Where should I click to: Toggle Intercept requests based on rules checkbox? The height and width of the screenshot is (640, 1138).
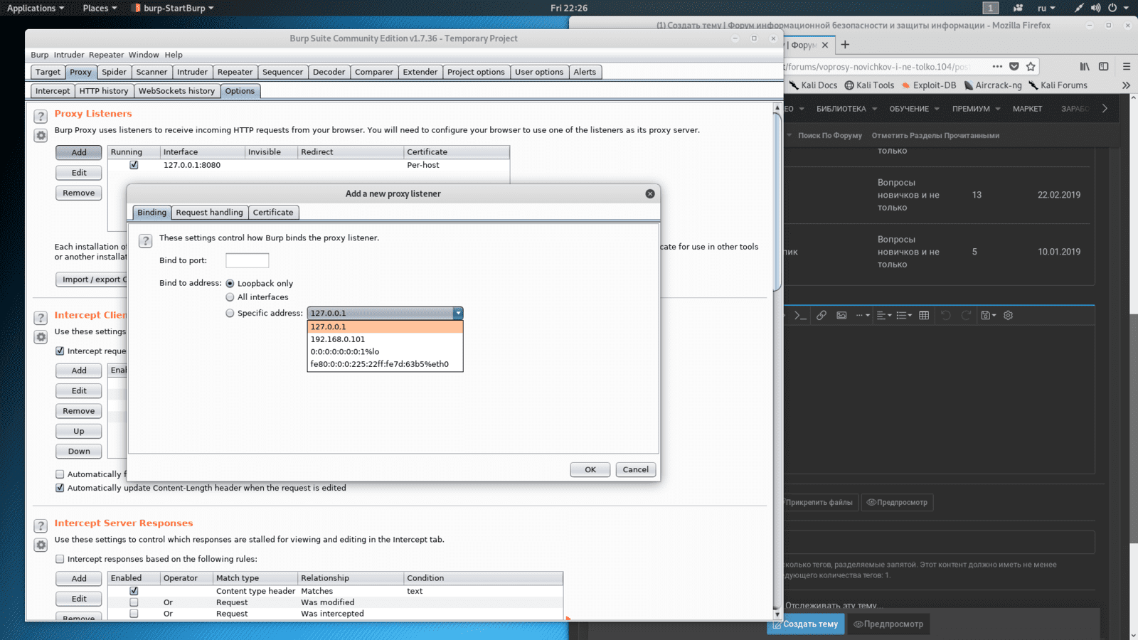coord(60,351)
